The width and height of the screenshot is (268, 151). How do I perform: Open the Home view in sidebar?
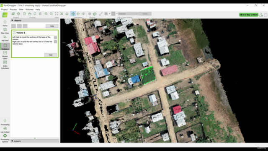click(x=5, y=23)
